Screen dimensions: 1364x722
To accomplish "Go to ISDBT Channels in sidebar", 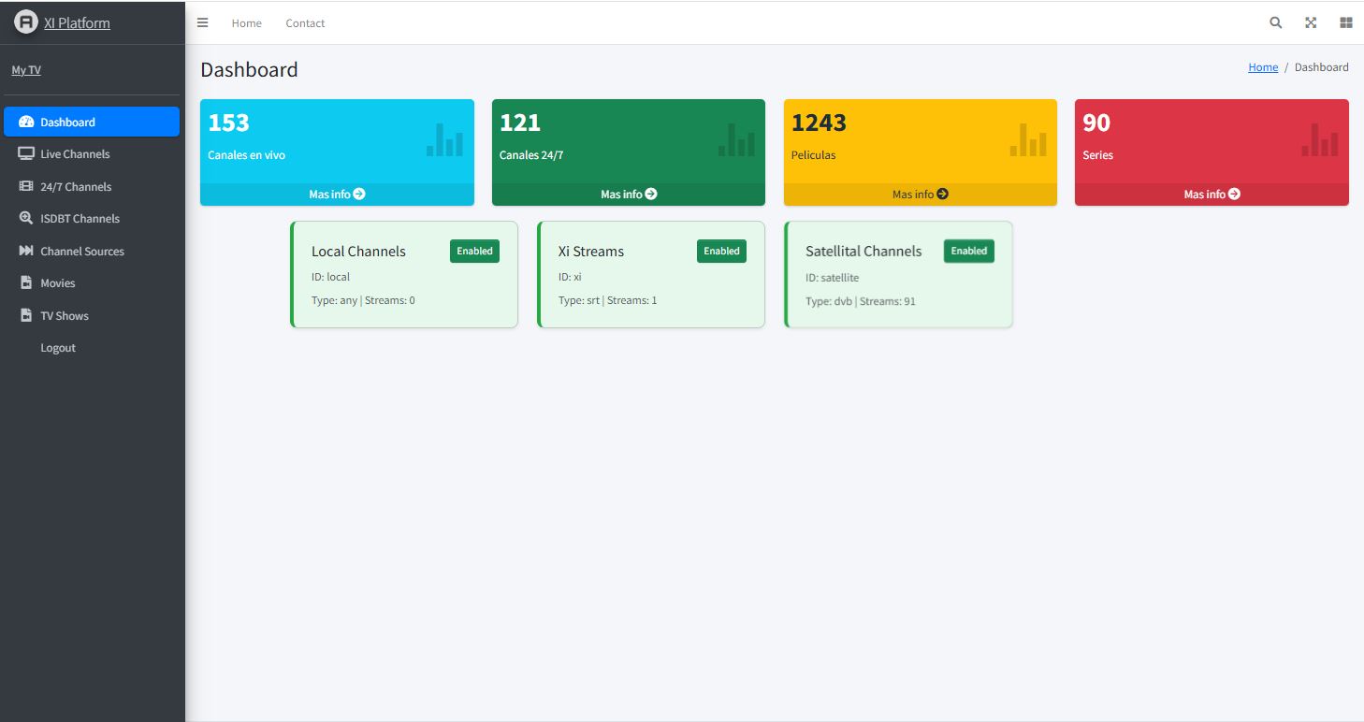I will (80, 219).
